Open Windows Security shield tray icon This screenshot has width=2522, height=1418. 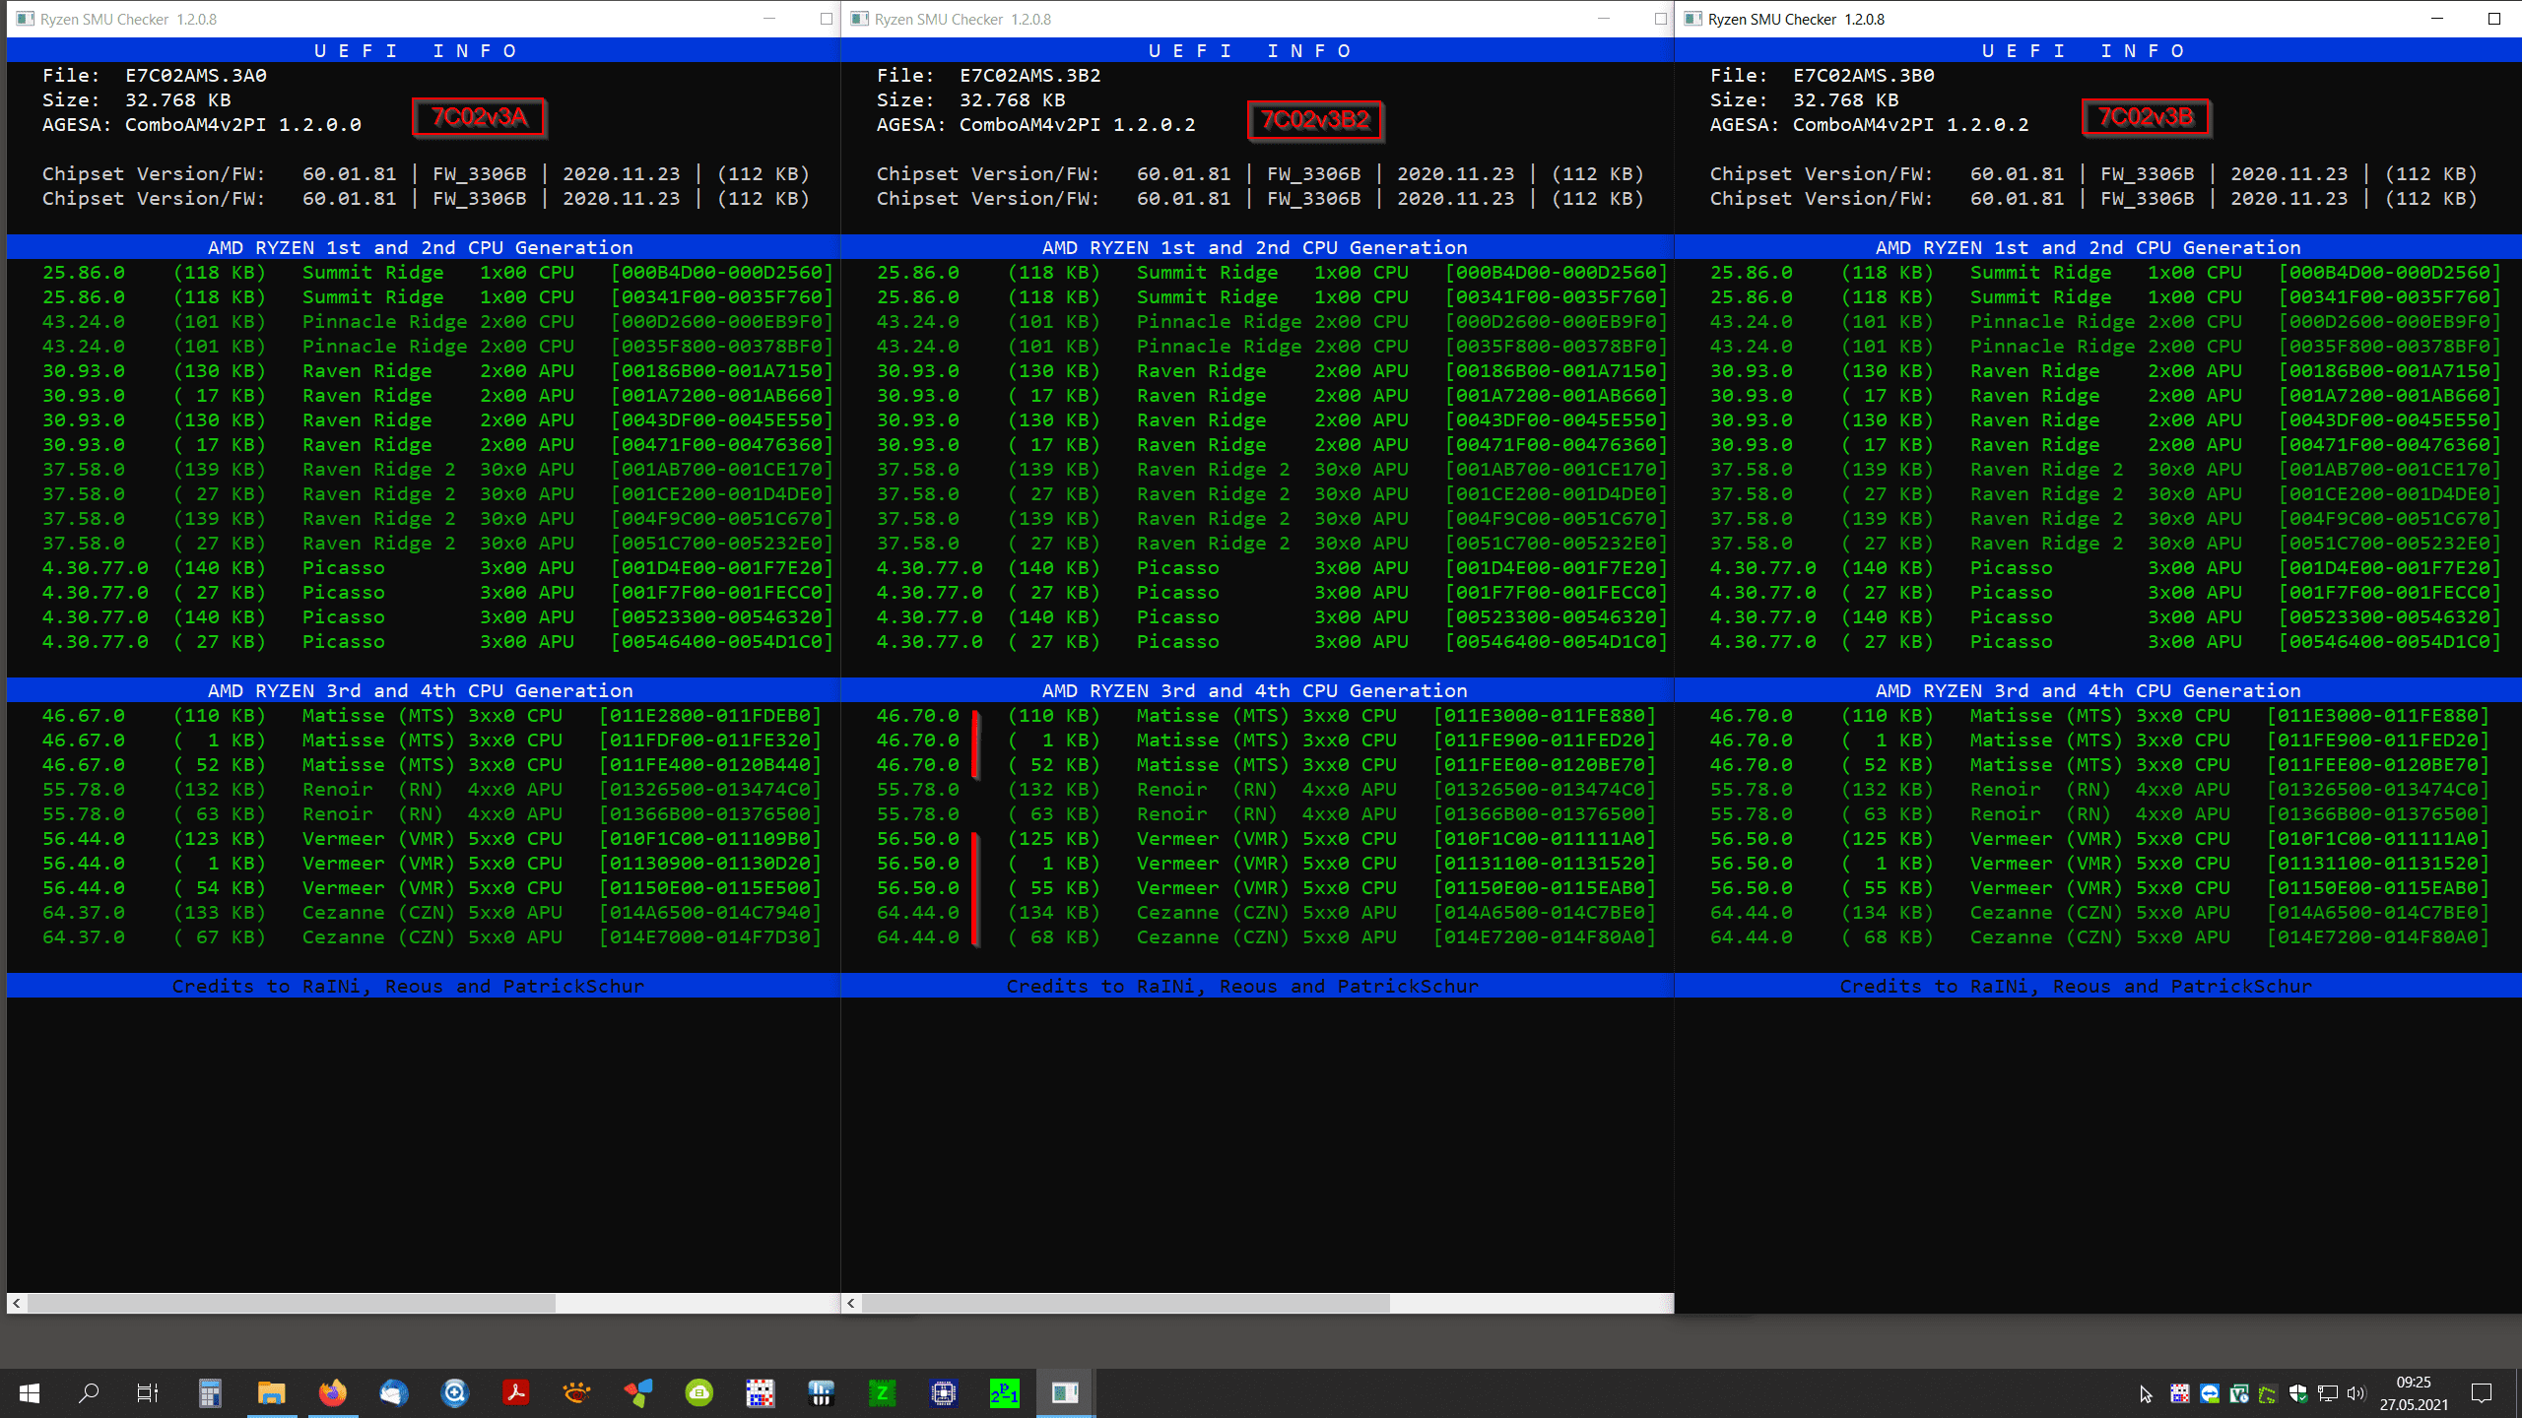point(2298,1393)
